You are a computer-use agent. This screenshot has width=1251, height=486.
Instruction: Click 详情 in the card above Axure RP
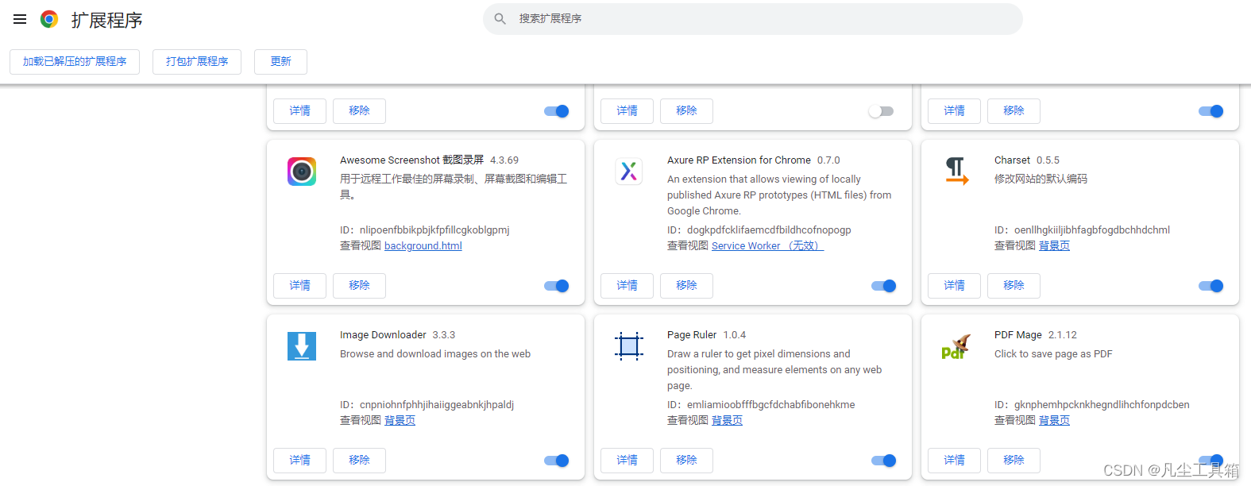627,111
